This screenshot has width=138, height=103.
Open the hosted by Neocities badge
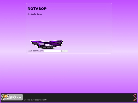point(12,97)
